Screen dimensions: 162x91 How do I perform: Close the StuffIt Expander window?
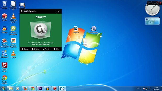pyautogui.click(x=59, y=12)
